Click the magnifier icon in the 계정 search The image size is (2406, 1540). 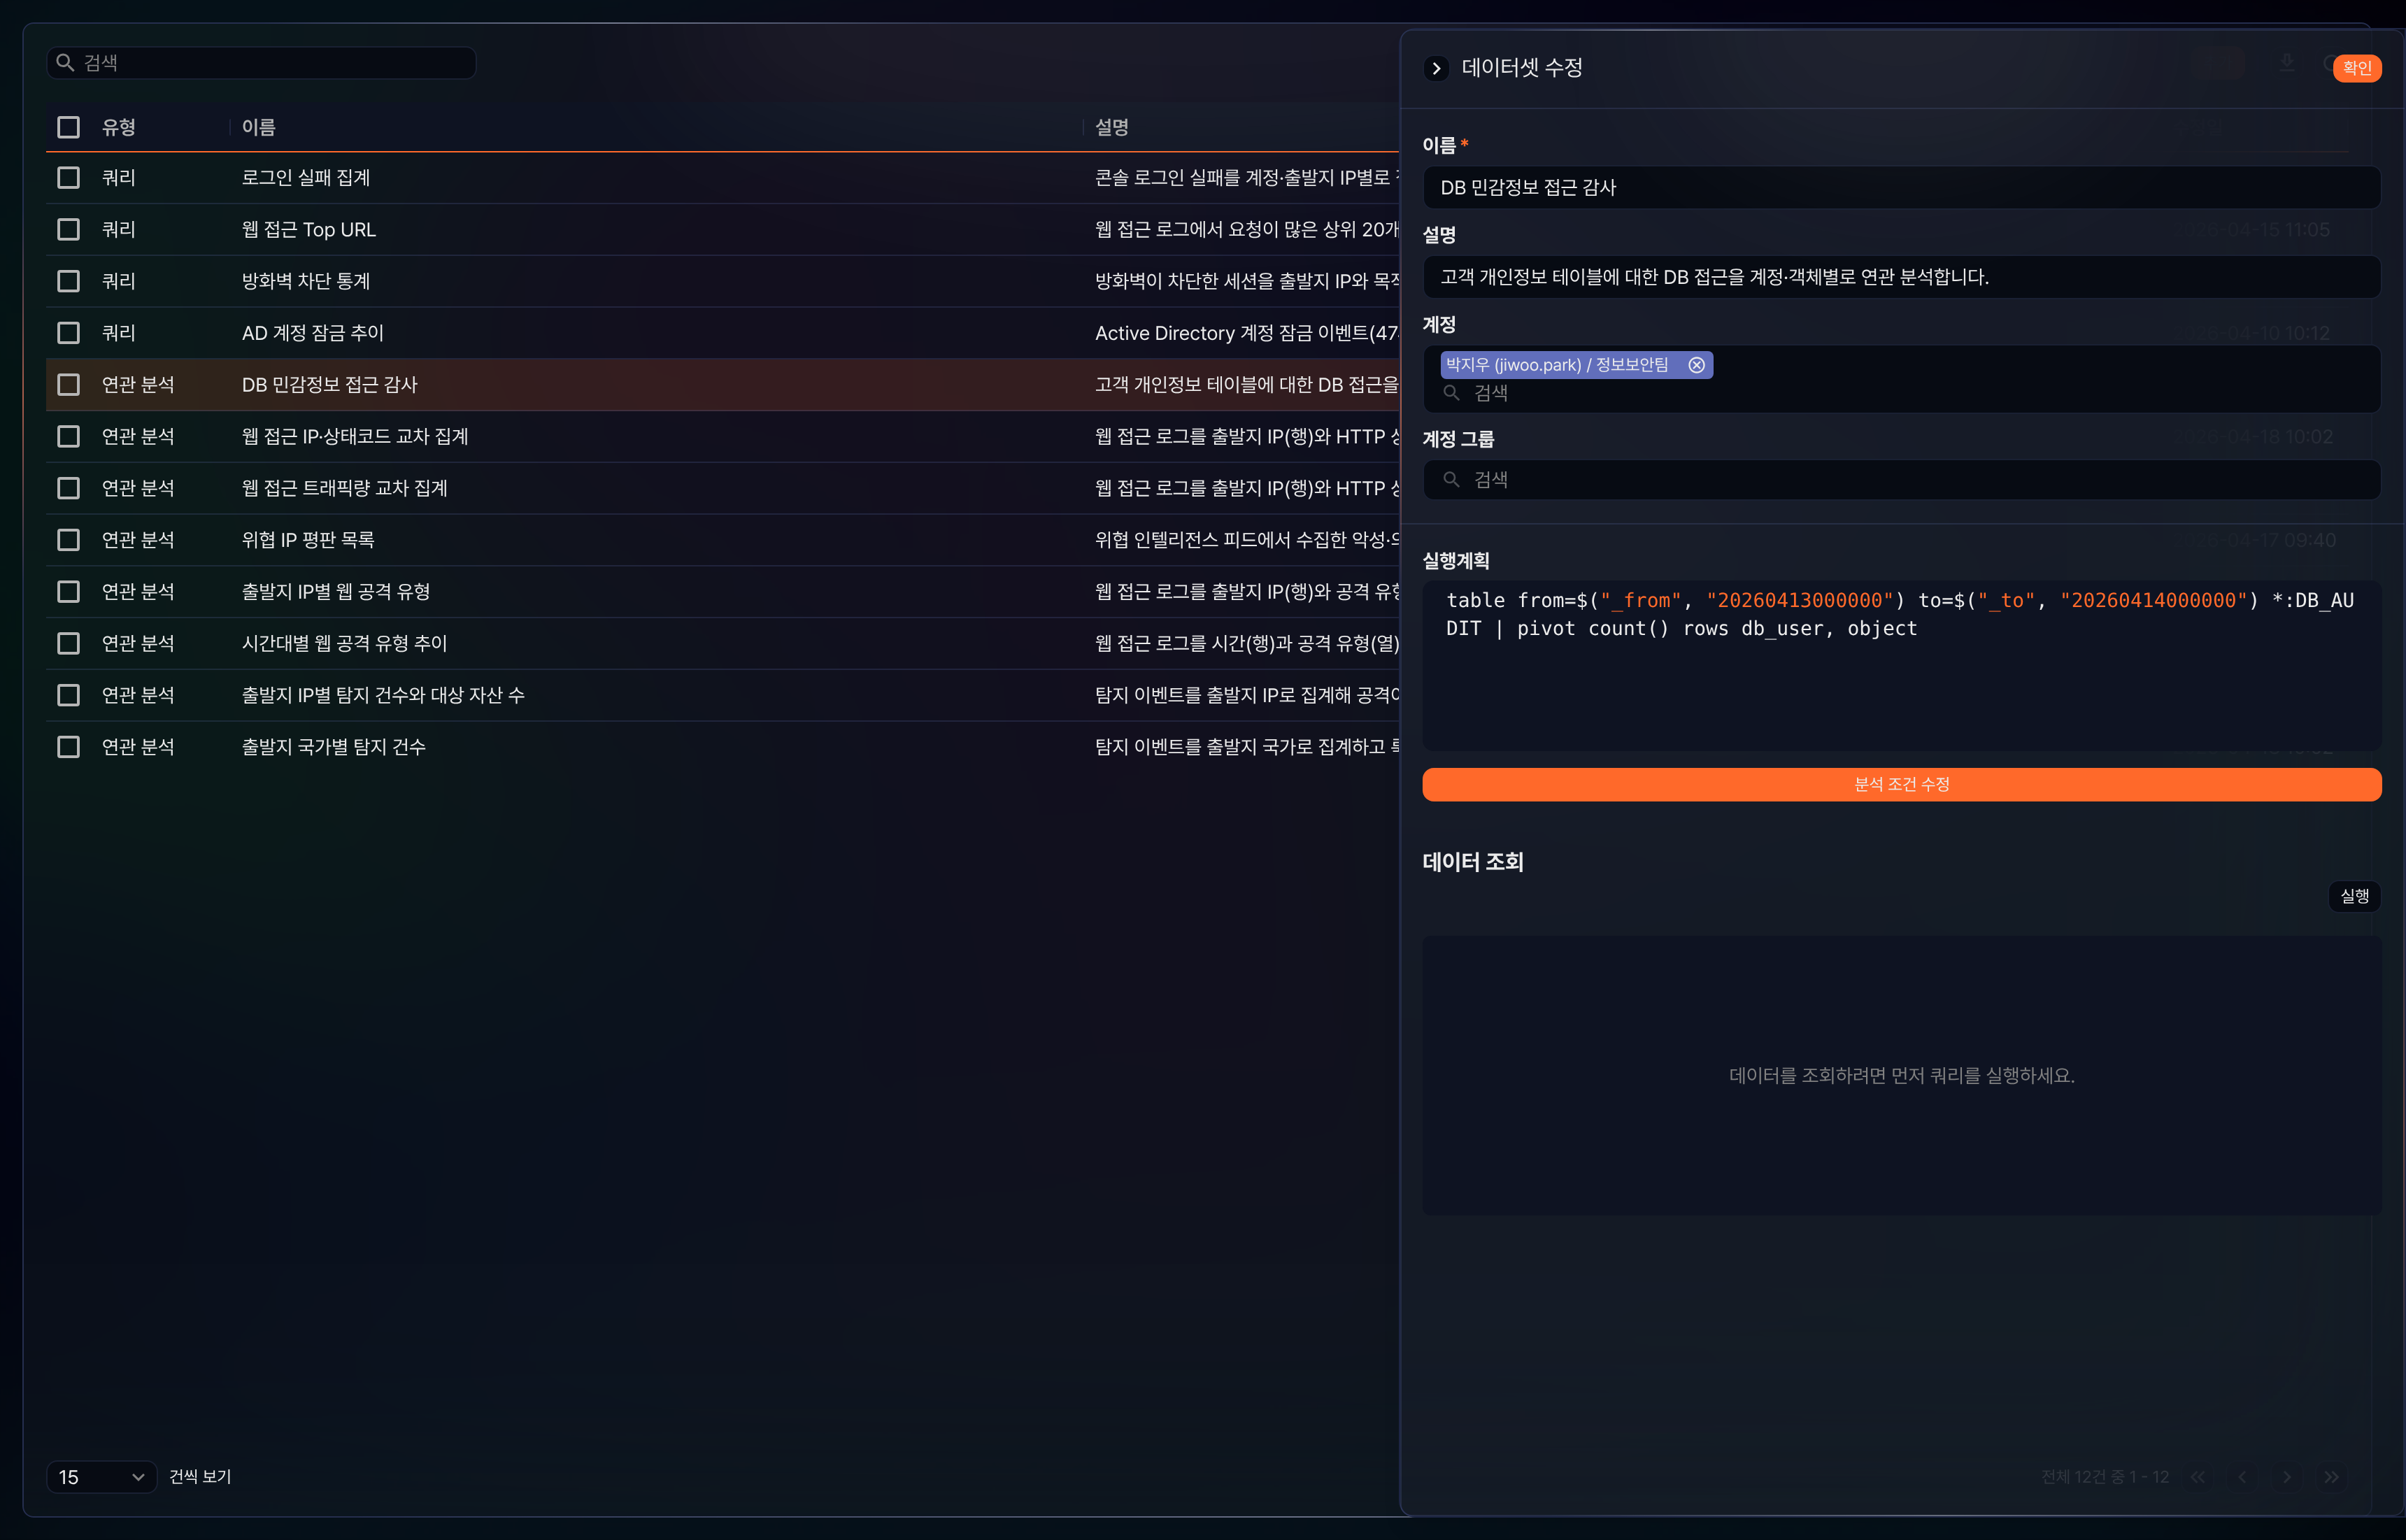1451,393
